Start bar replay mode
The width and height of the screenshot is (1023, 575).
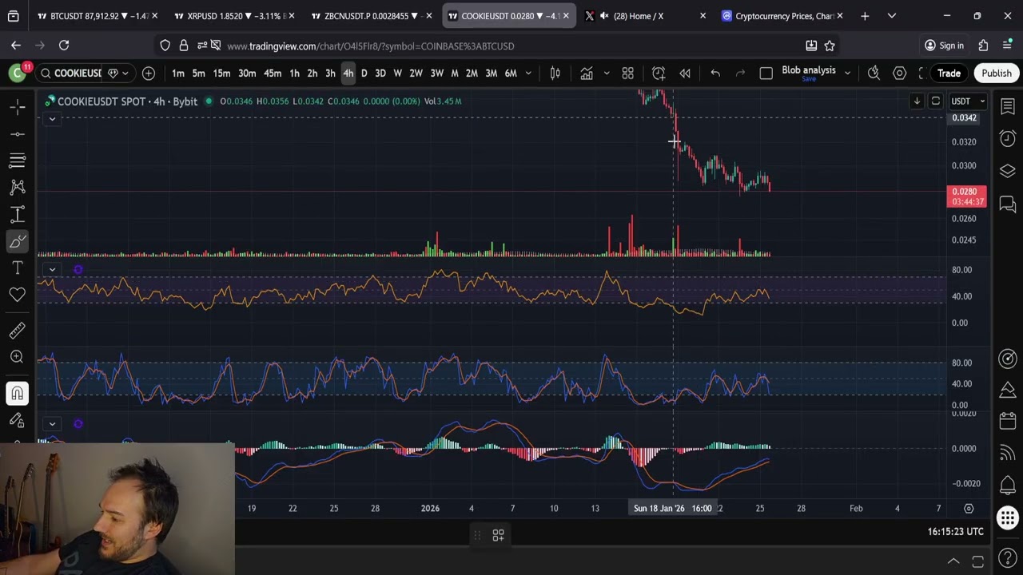point(685,73)
